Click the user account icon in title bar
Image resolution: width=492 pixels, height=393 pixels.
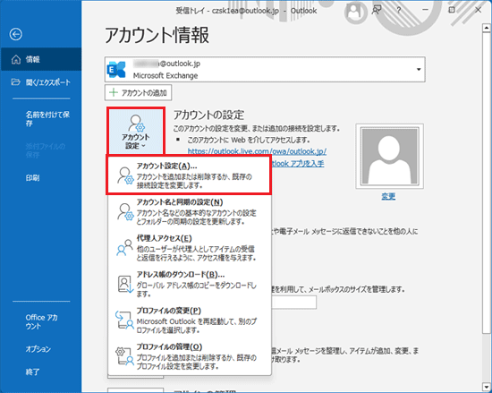(354, 11)
